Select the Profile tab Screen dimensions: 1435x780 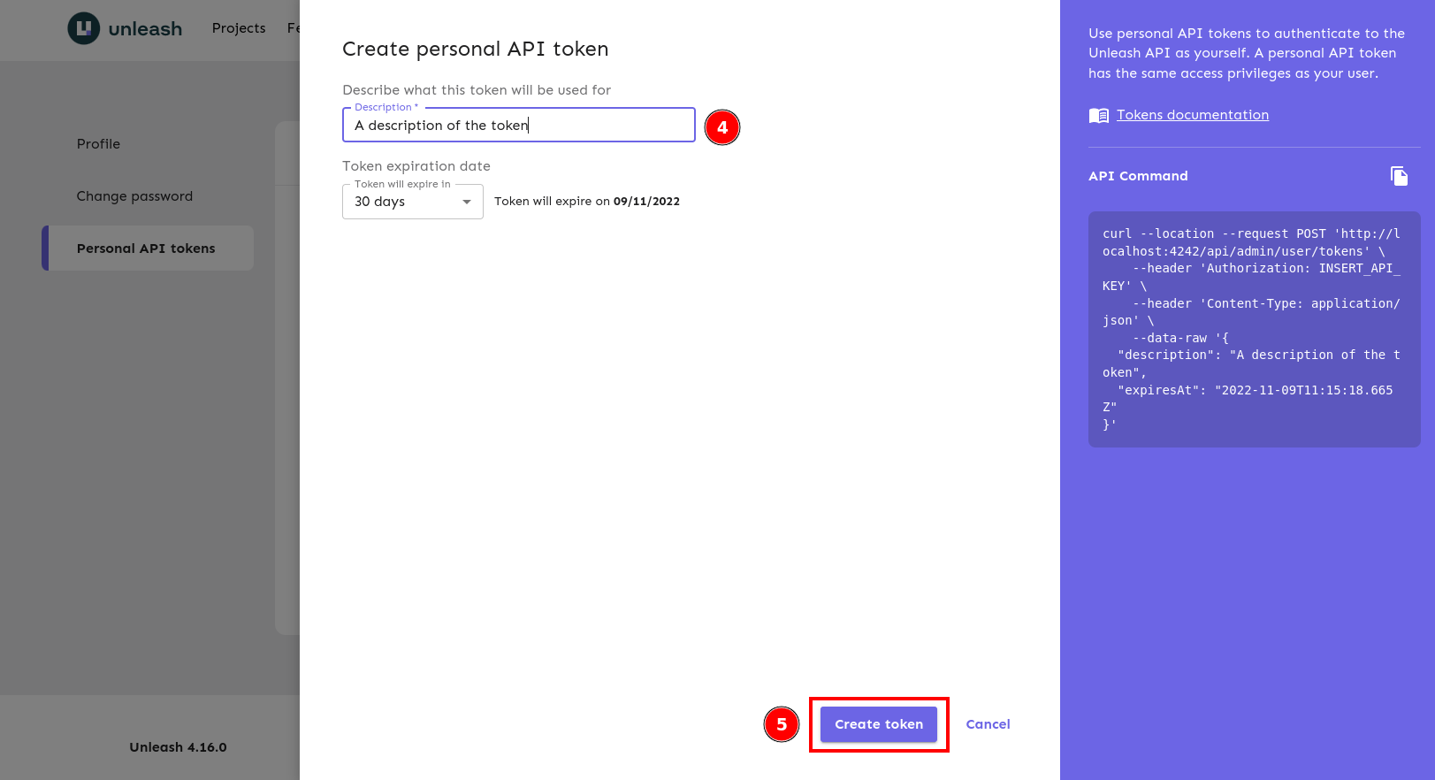98,144
